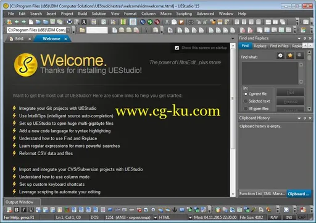Open 'Add a new code language for syntax highlighting'
The image size is (316, 223).
65,131
